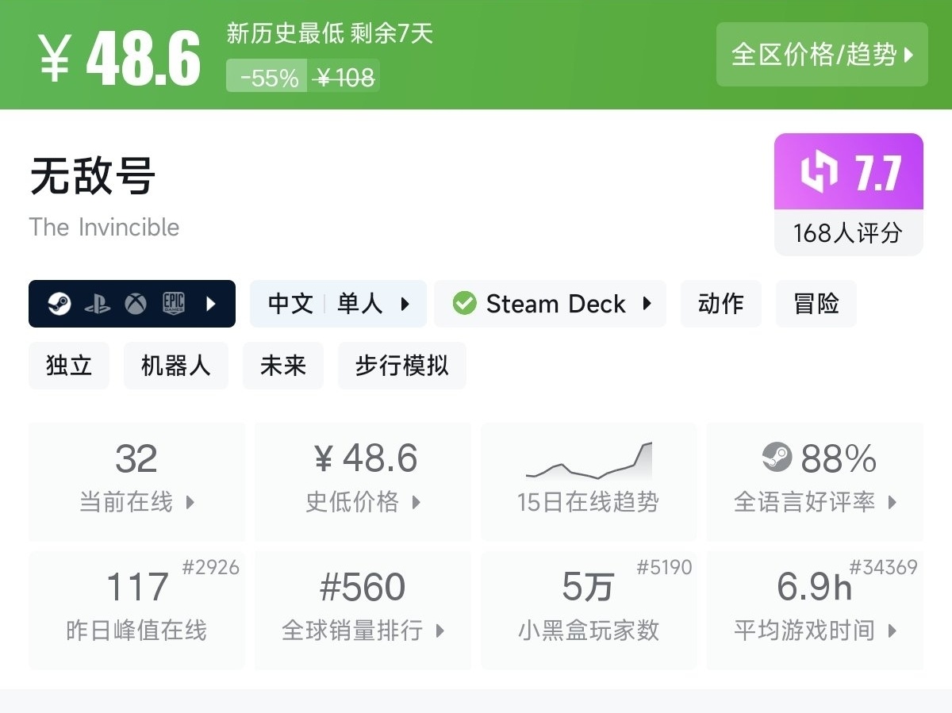This screenshot has width=952, height=713.
Task: Open the 步行模拟 tag
Action: [x=401, y=366]
